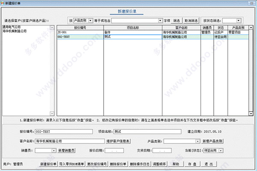The image size is (257, 171).
Task: Click the 新建报价单 button at bottom
Action: click(x=48, y=164)
